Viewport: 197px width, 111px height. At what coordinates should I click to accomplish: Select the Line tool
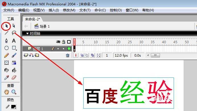(x=7, y=33)
